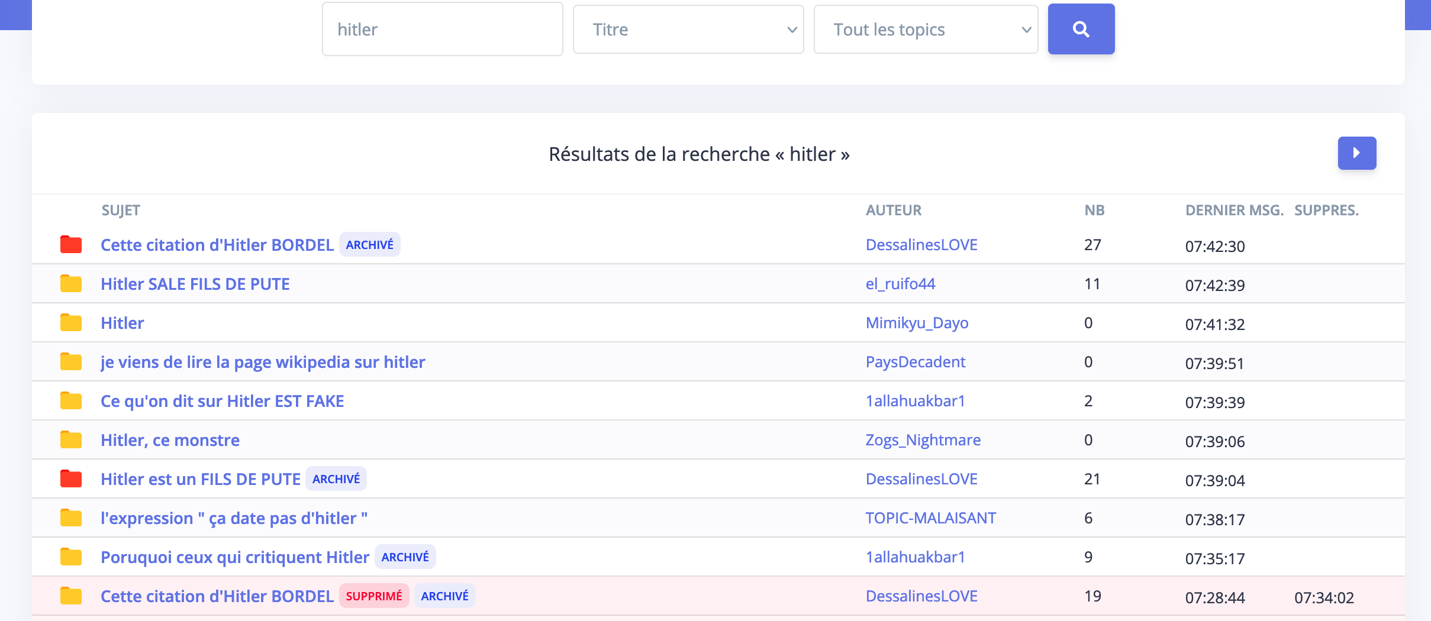View DessalinesLOVE on FILS DE PUTE row
The width and height of the screenshot is (1431, 621).
[921, 479]
